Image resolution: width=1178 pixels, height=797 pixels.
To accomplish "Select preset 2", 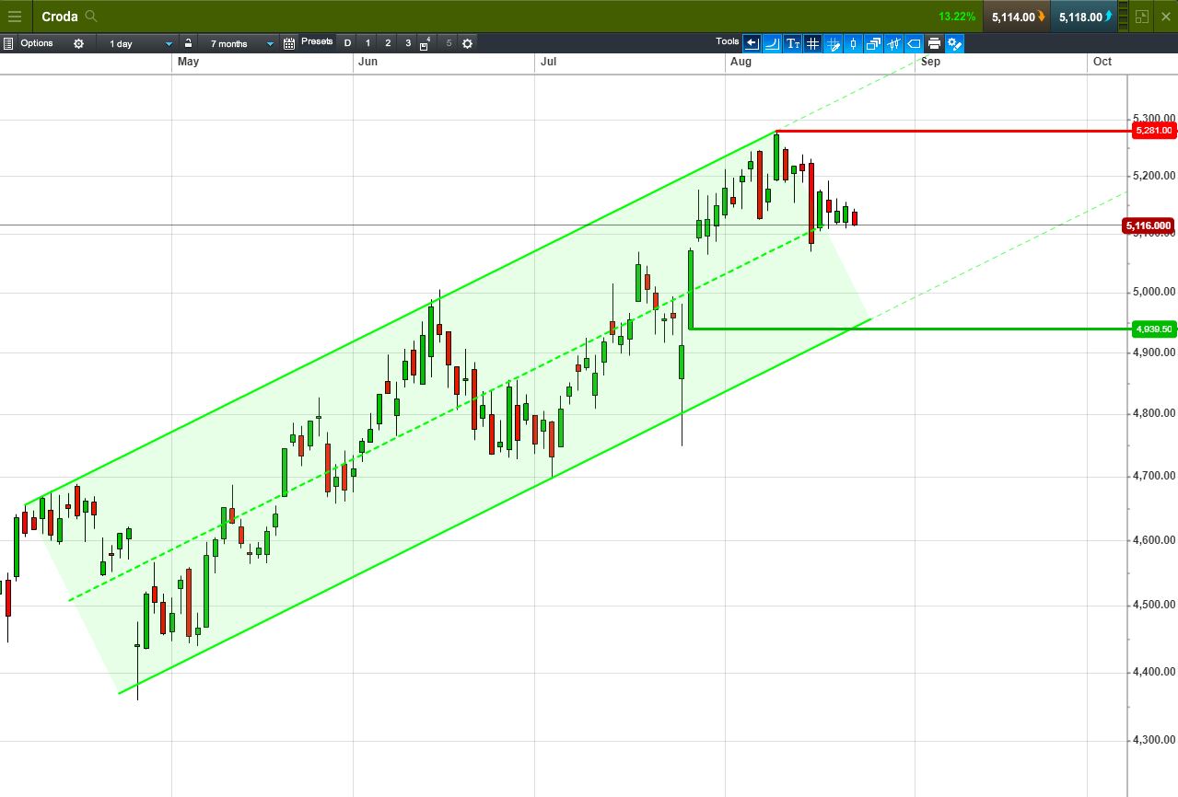I will coord(388,43).
